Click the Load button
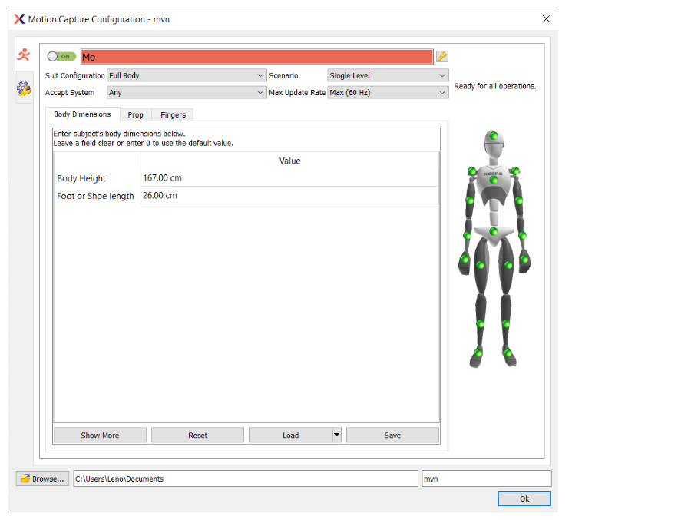Screen dimensions: 691x520 (x=291, y=435)
